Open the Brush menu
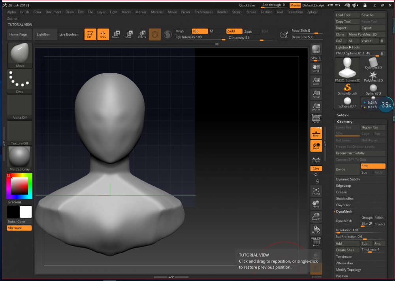395x281 pixels. [24, 12]
